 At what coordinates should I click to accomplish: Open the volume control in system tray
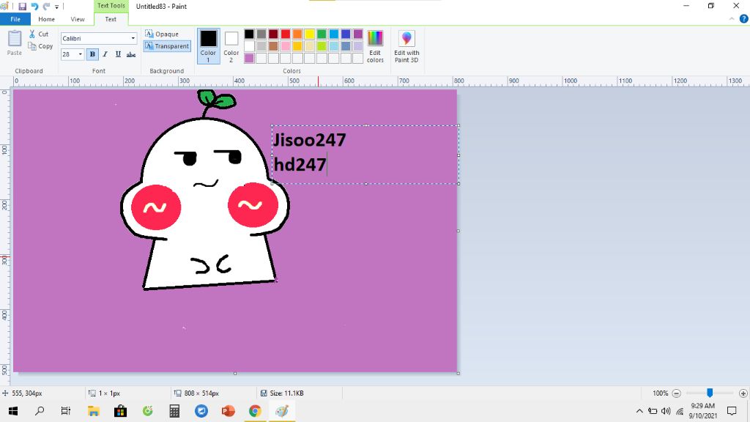pos(666,411)
